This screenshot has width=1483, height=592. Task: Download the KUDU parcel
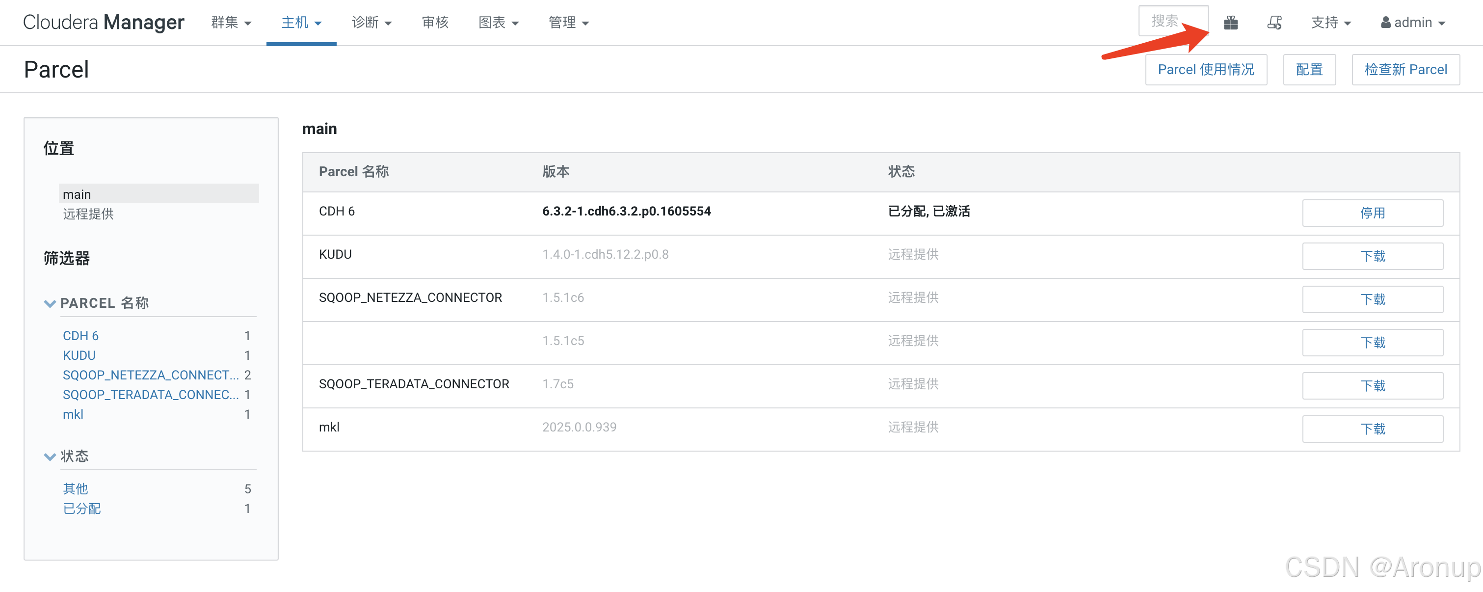(1372, 256)
